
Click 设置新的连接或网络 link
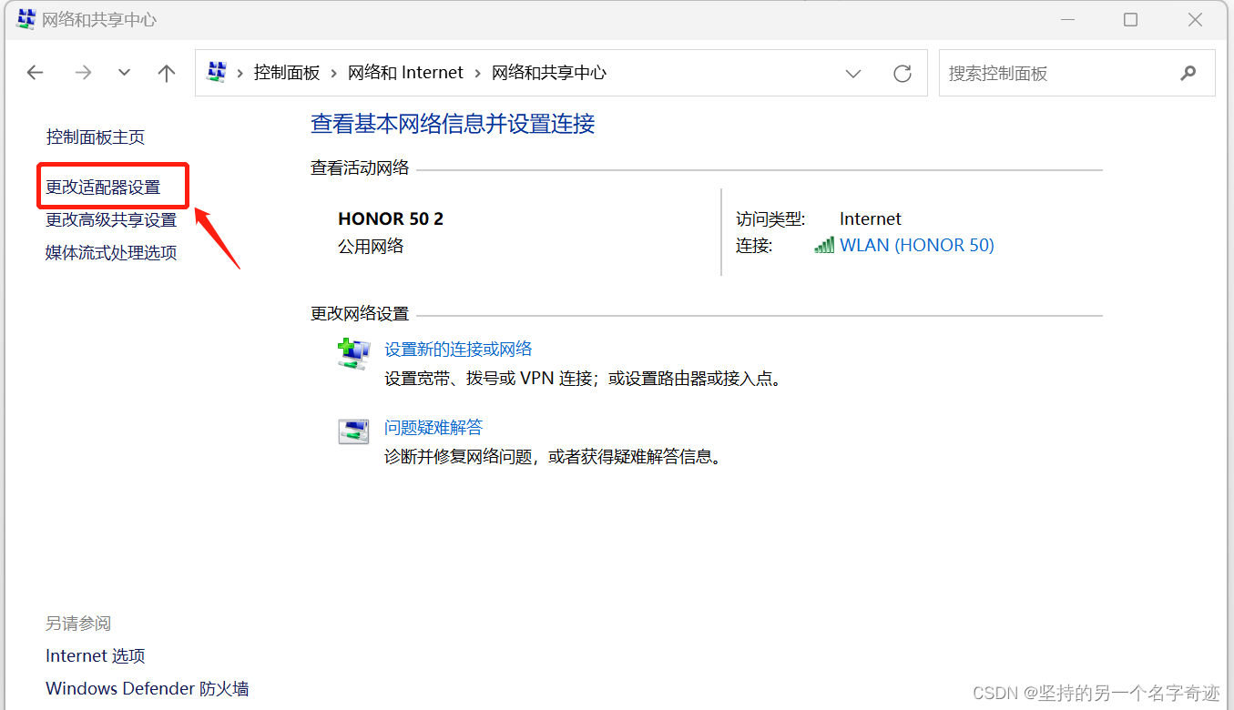pyautogui.click(x=458, y=349)
